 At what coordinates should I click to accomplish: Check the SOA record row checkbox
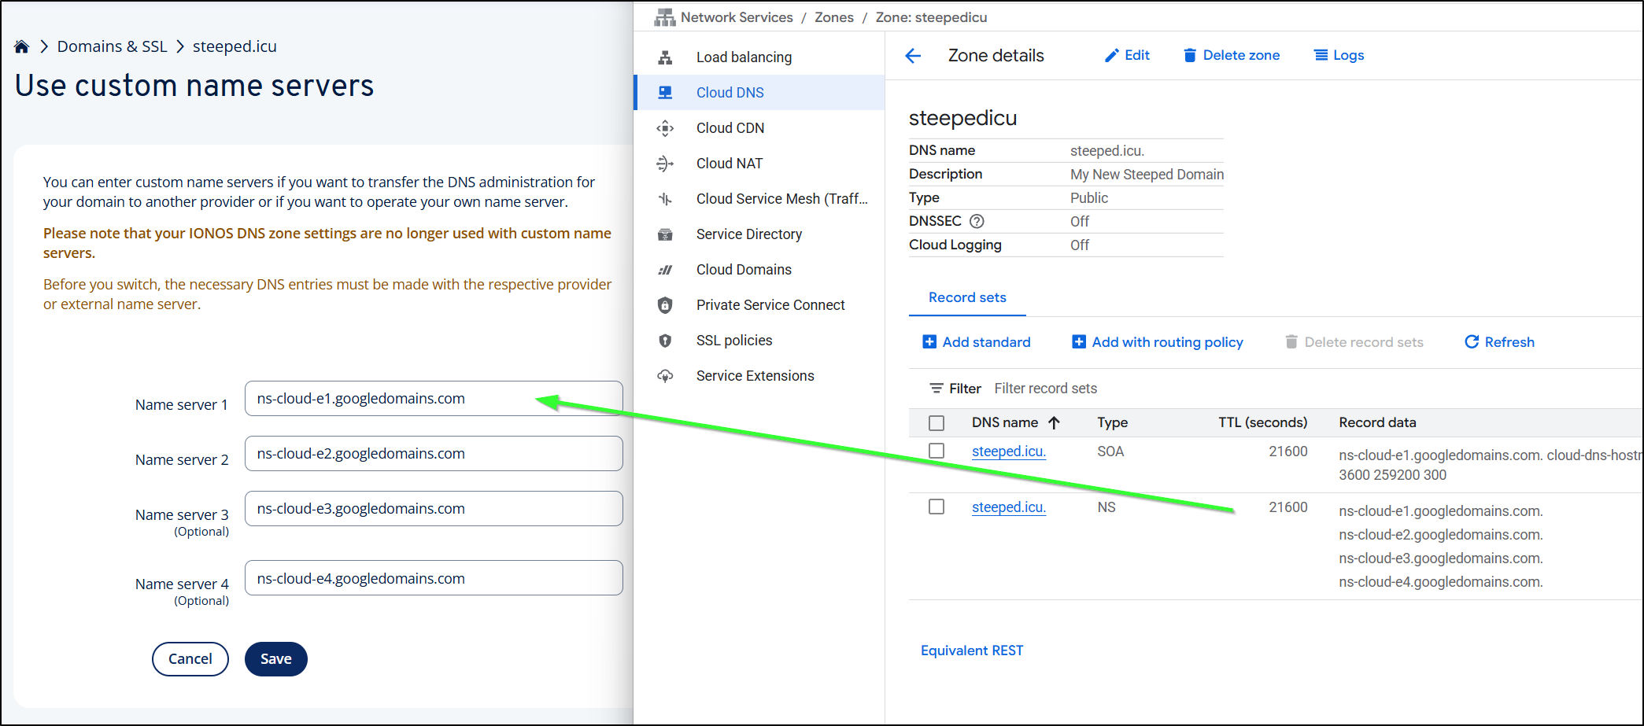click(x=937, y=451)
